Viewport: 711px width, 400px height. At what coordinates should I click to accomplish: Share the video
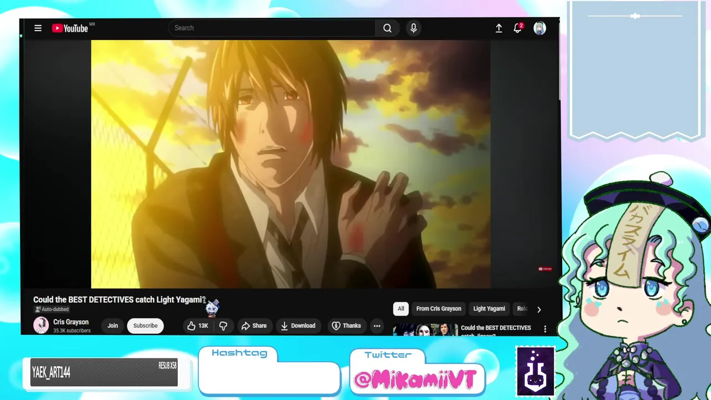coord(254,326)
